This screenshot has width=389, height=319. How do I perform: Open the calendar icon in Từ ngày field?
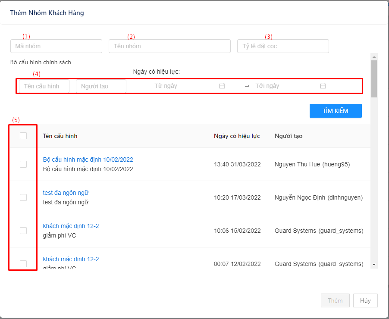[x=222, y=86]
